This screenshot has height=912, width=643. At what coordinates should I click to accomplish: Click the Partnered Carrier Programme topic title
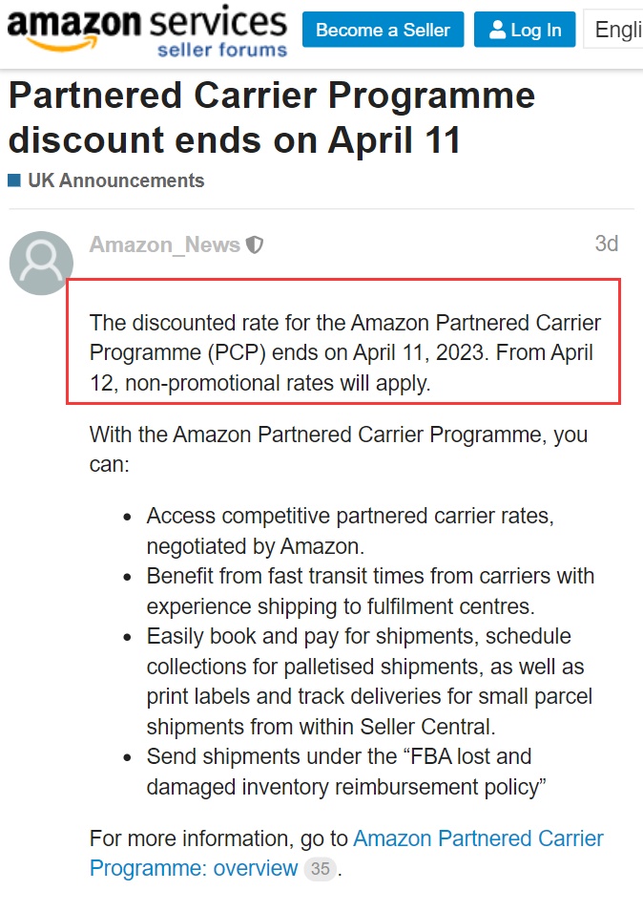pos(272,118)
